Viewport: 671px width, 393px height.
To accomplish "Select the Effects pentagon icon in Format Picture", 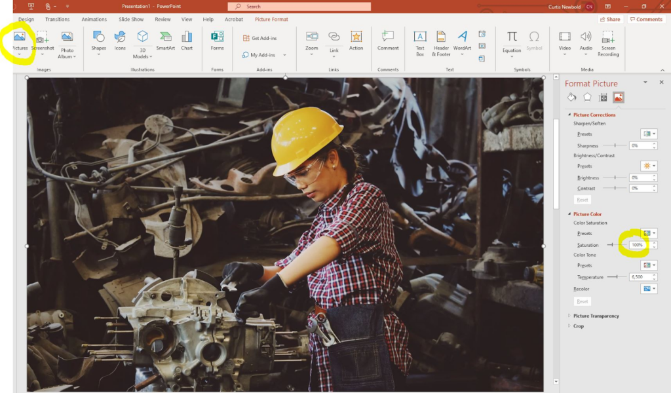I will coord(586,97).
